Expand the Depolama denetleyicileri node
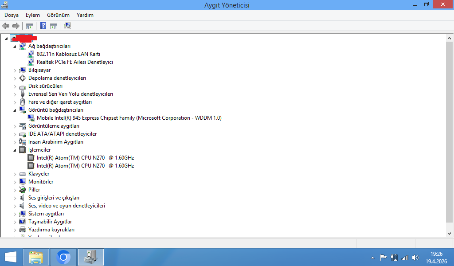Viewport: 454px width, 266px height. coord(15,78)
